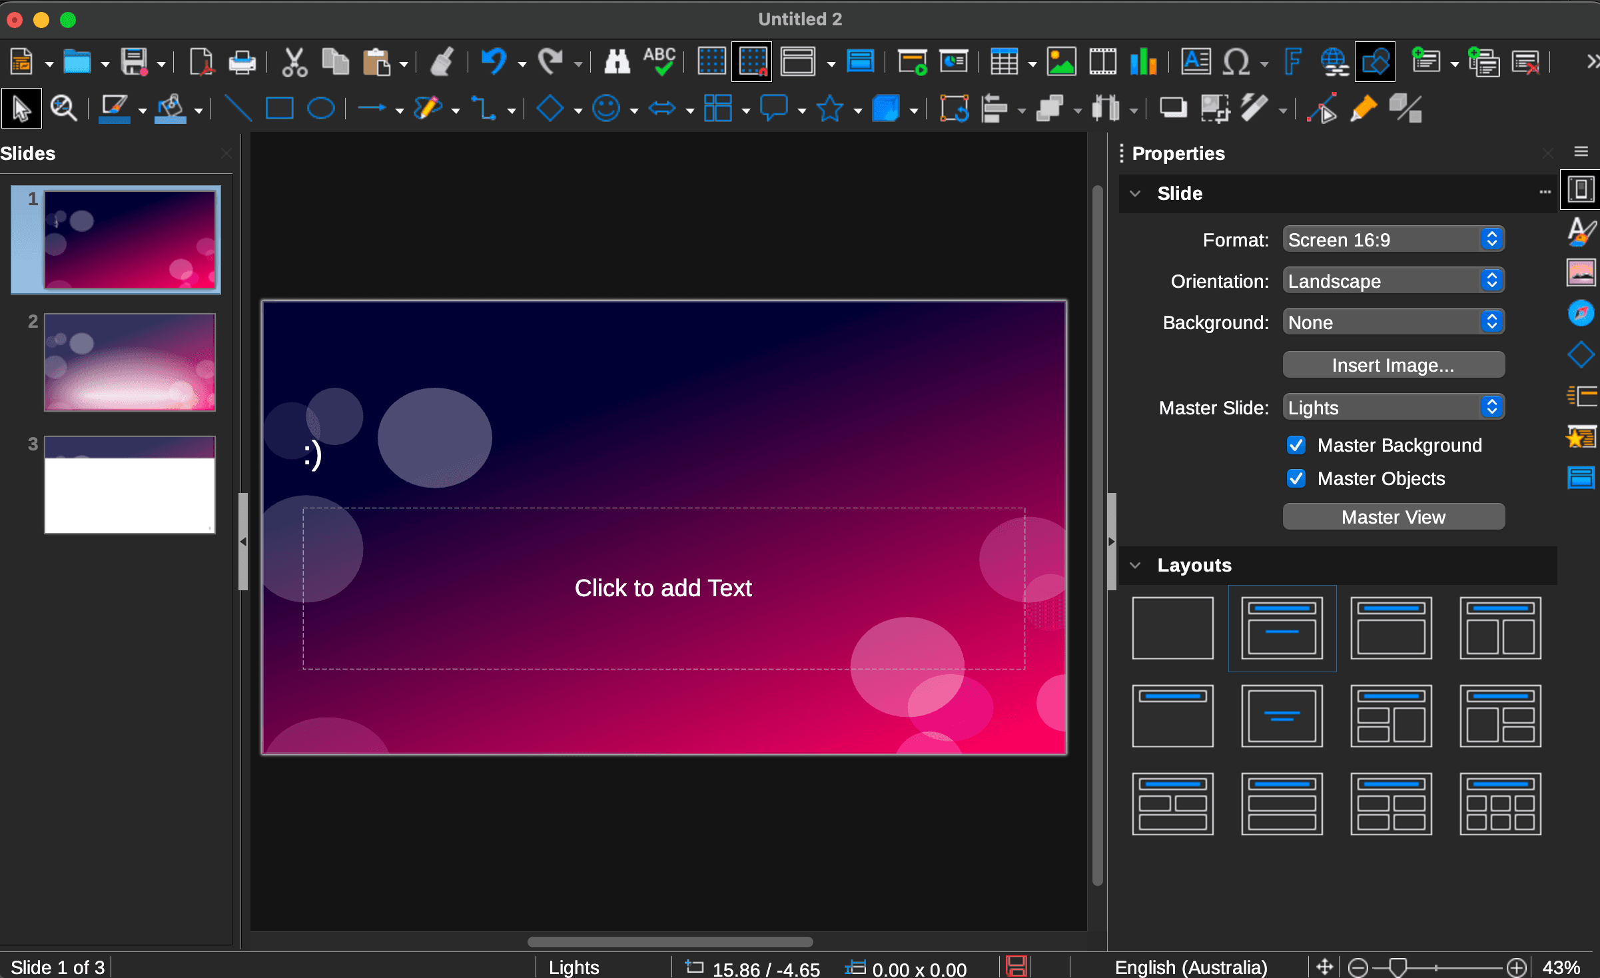Insert an image with the picture icon
1600x978 pixels.
1062,62
